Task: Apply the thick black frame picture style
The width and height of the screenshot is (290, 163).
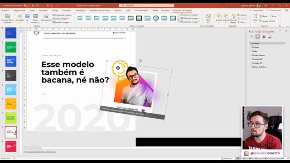Action: [x=139, y=18]
